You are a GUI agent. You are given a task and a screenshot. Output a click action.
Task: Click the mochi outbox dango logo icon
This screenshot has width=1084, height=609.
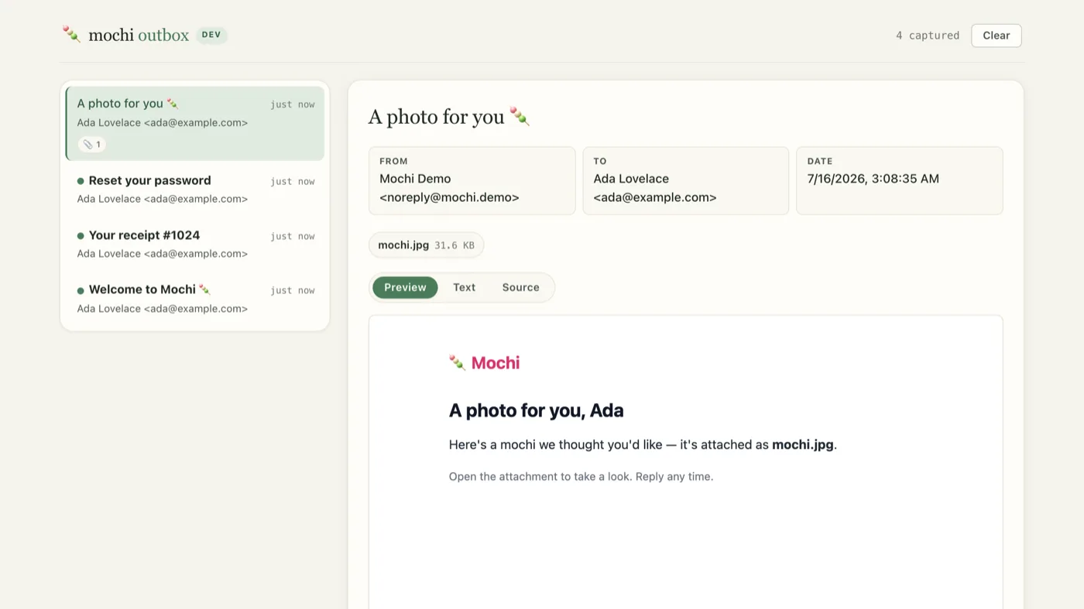click(71, 34)
